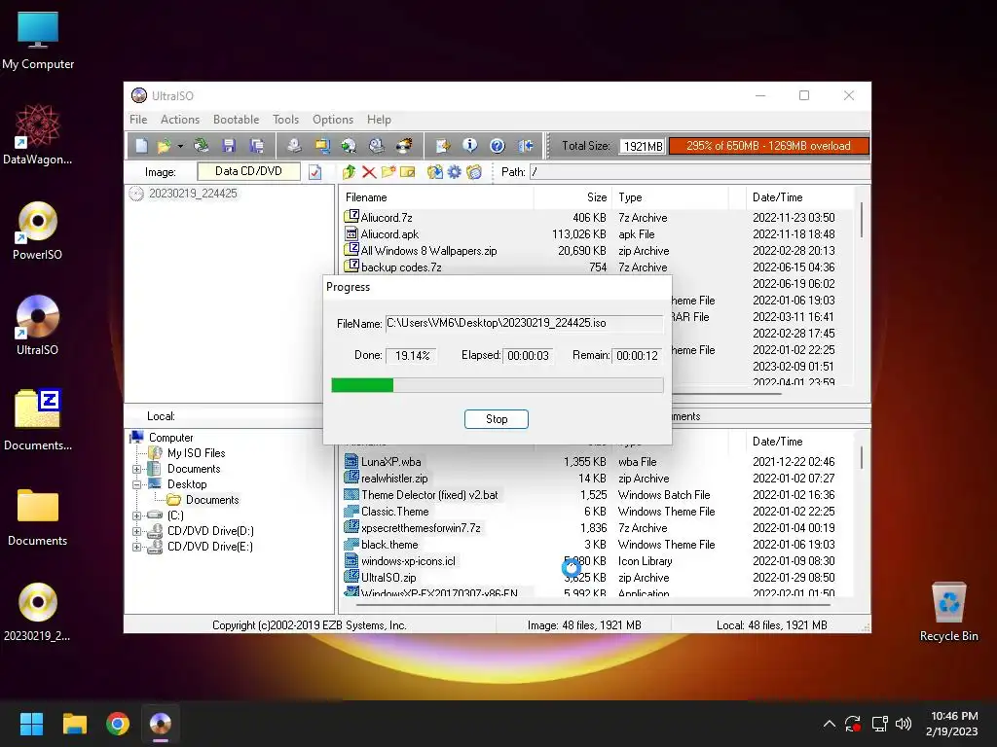This screenshot has height=747, width=997.
Task: Select backup codes.7z in the image list
Action: [400, 267]
